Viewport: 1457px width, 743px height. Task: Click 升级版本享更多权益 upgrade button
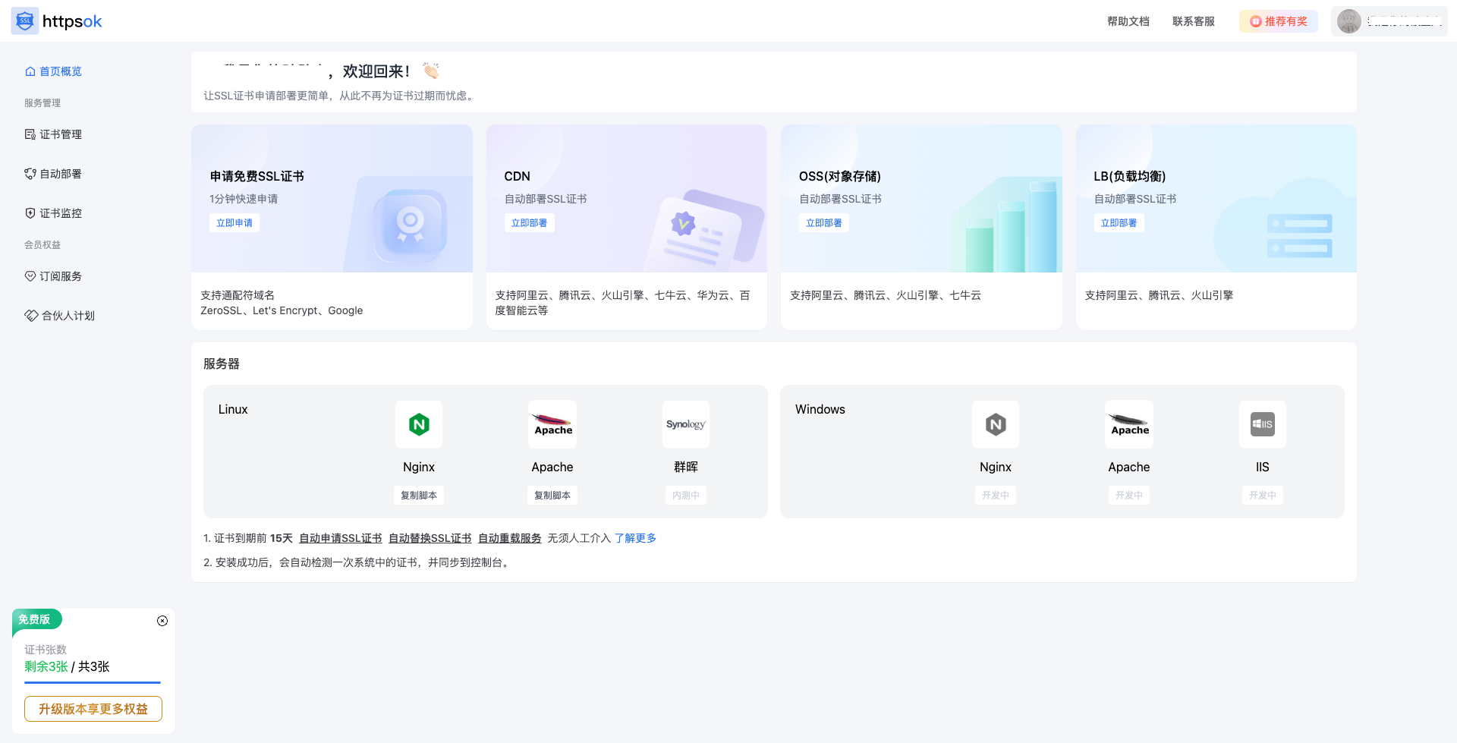[93, 709]
